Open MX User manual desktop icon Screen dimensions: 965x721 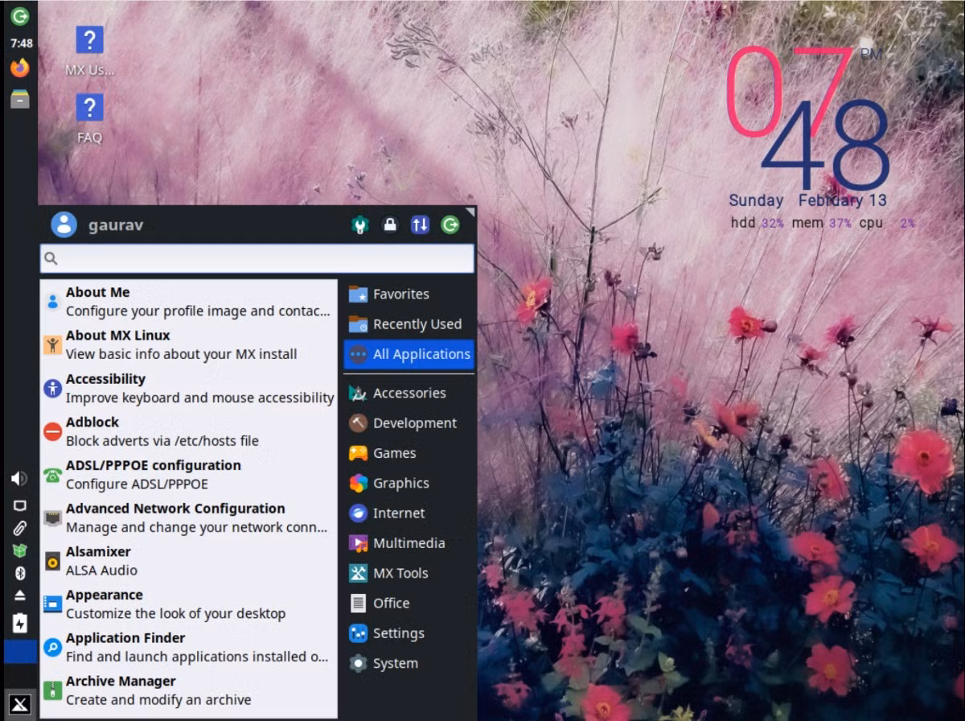(89, 51)
